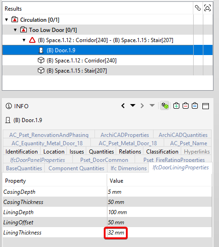Go back with the left arrow
This screenshot has height=247, width=219.
point(123,106)
